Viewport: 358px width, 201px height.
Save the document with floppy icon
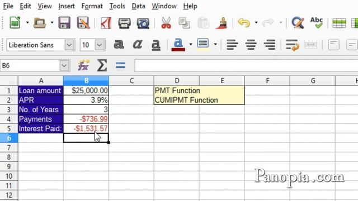pyautogui.click(x=64, y=23)
